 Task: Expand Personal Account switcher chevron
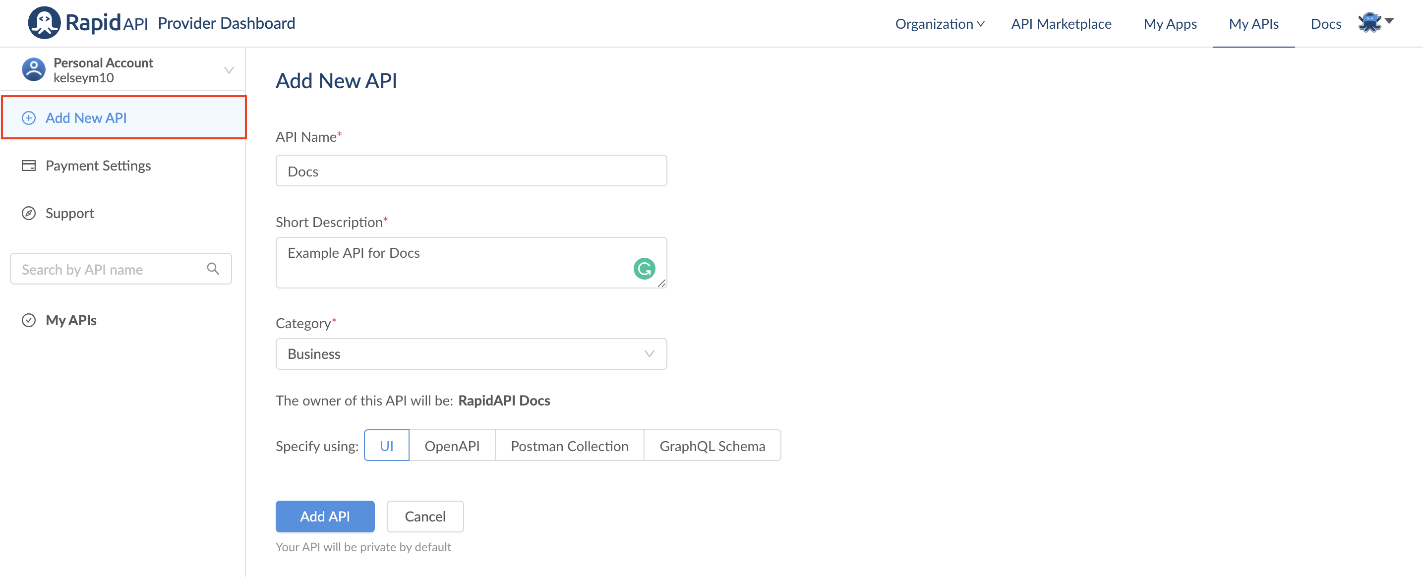click(x=229, y=70)
